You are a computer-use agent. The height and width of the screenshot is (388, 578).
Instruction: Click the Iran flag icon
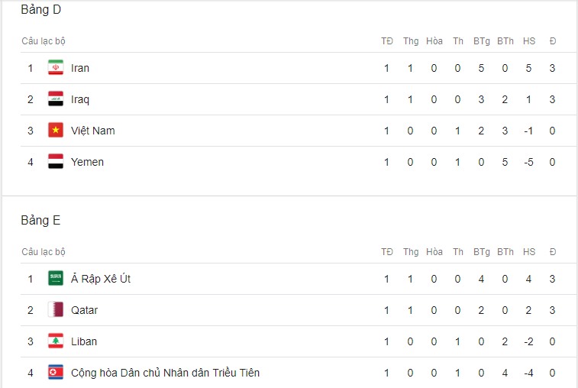(x=56, y=67)
